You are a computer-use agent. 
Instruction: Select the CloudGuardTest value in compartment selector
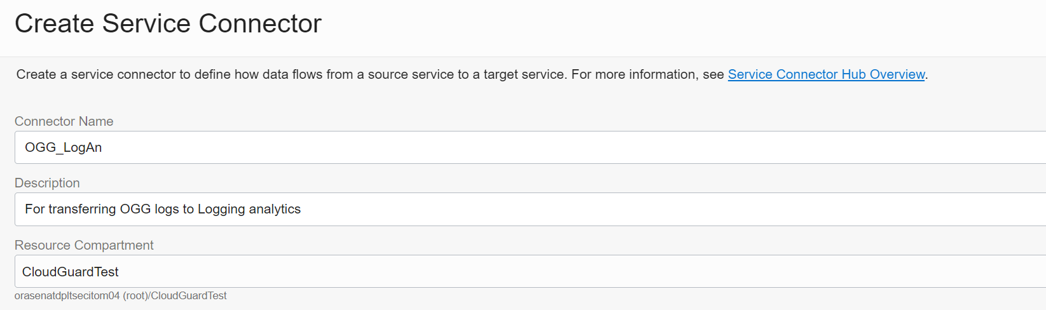click(x=70, y=272)
